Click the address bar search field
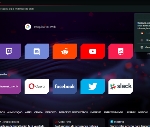 (x=75, y=9)
